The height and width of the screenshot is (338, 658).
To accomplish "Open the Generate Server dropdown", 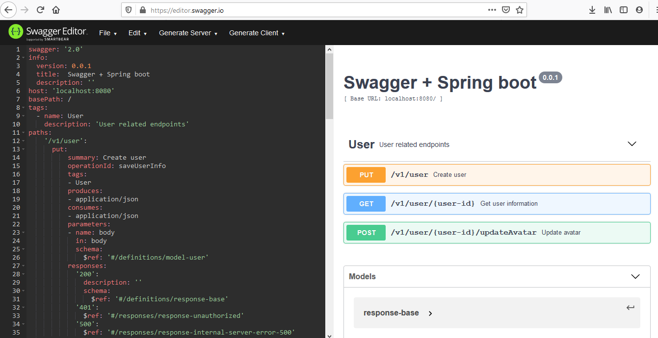I will click(188, 33).
